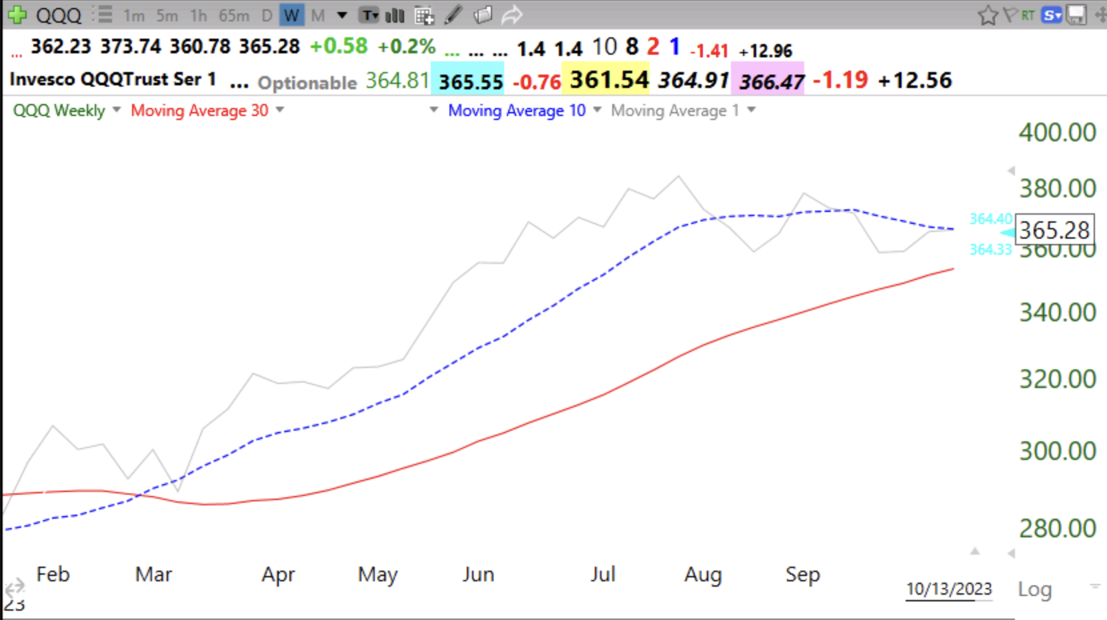
Task: Click the bar chart indicators icon
Action: coord(395,15)
